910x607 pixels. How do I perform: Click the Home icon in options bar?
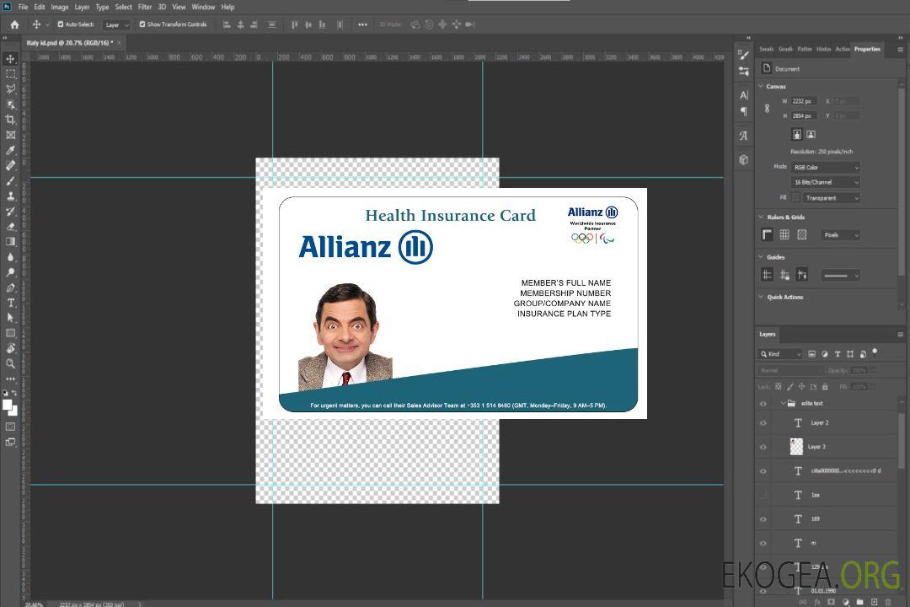(14, 24)
